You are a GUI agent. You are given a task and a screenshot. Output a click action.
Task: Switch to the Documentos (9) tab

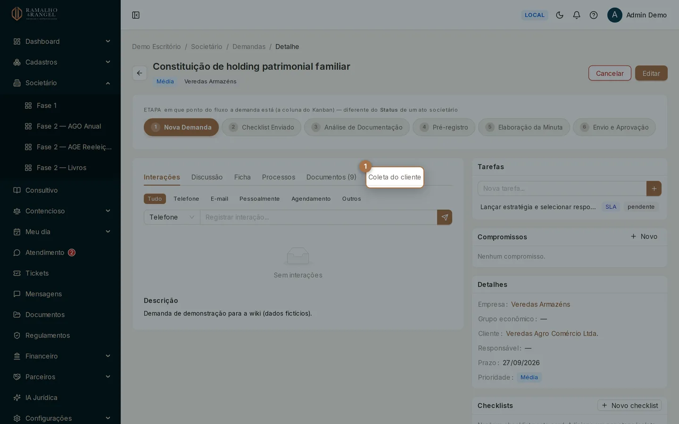click(331, 177)
